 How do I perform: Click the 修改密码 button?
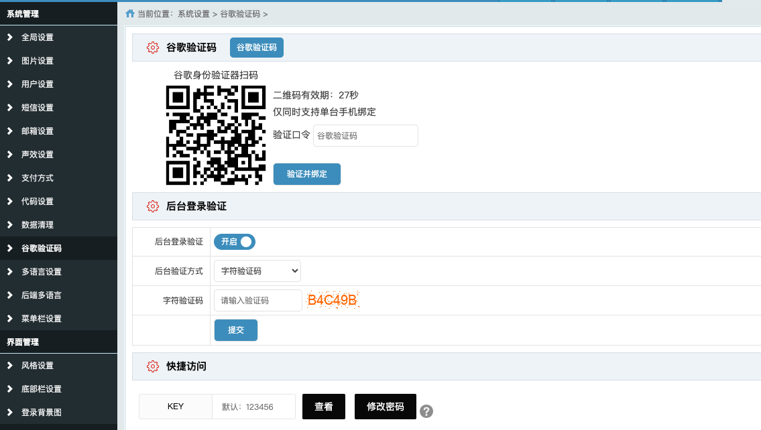coord(386,407)
